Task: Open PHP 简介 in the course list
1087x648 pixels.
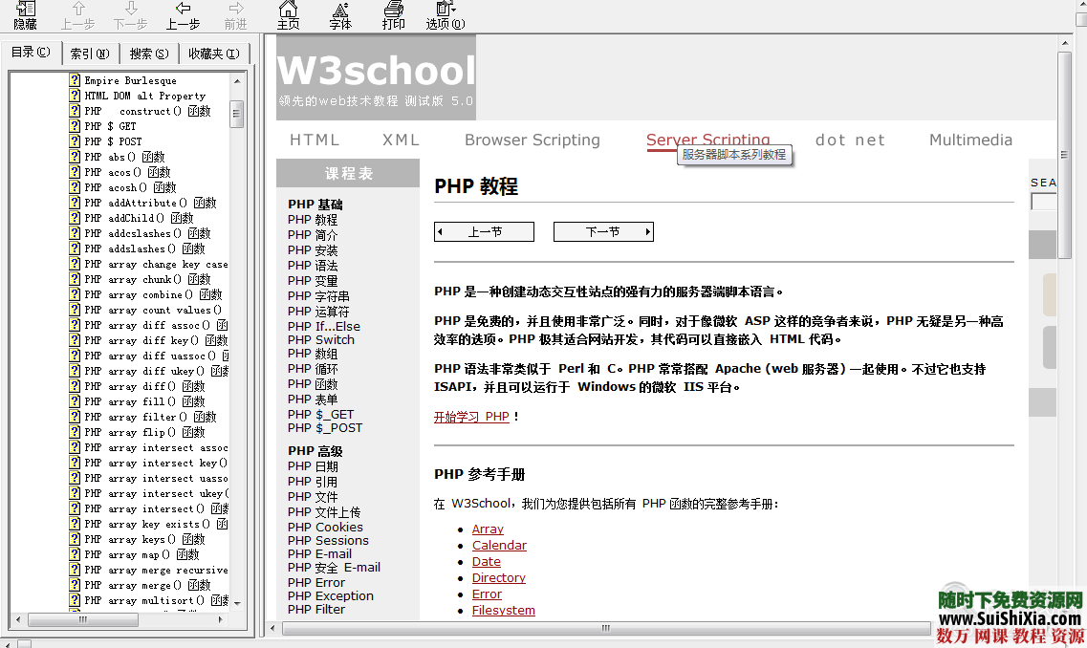Action: pos(313,235)
